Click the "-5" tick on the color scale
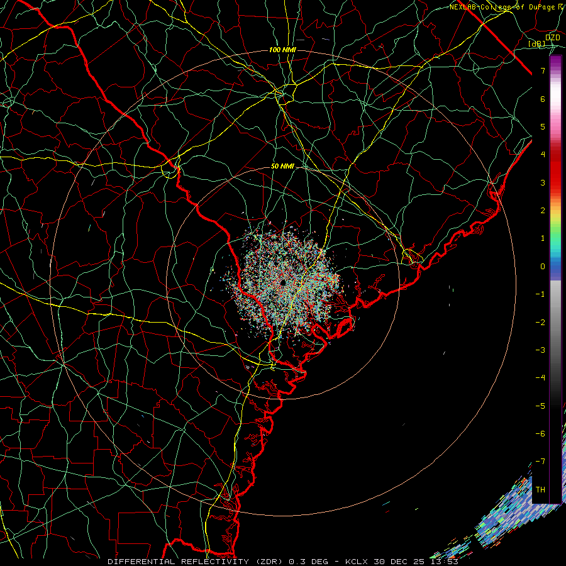The width and height of the screenshot is (566, 566). pyautogui.click(x=540, y=406)
